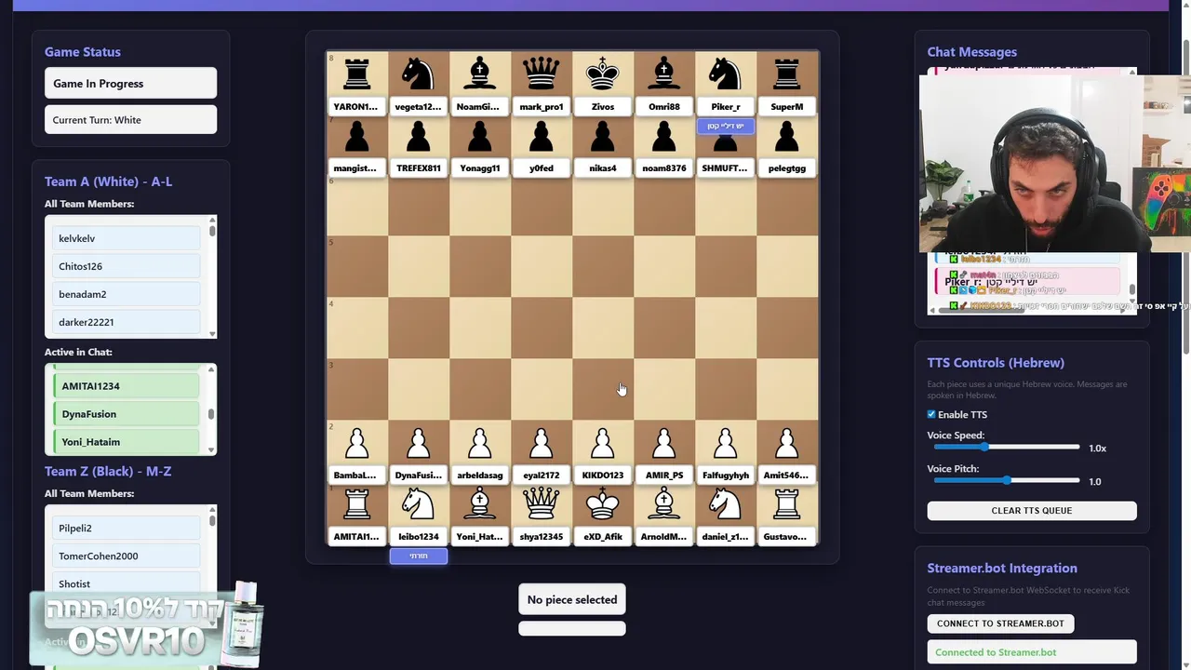Select the white pawn labeled DynaFusi
Image resolution: width=1191 pixels, height=670 pixels.
[418, 443]
